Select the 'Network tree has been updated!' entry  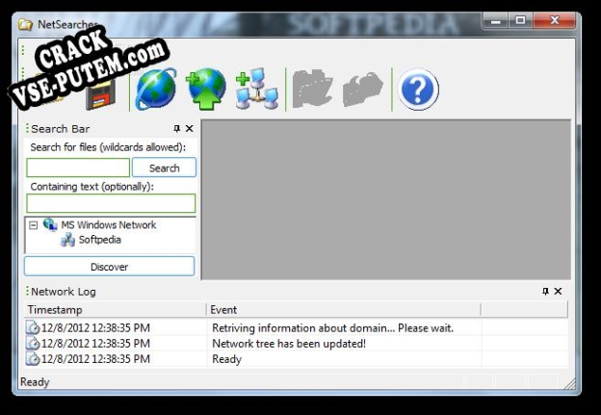click(296, 344)
